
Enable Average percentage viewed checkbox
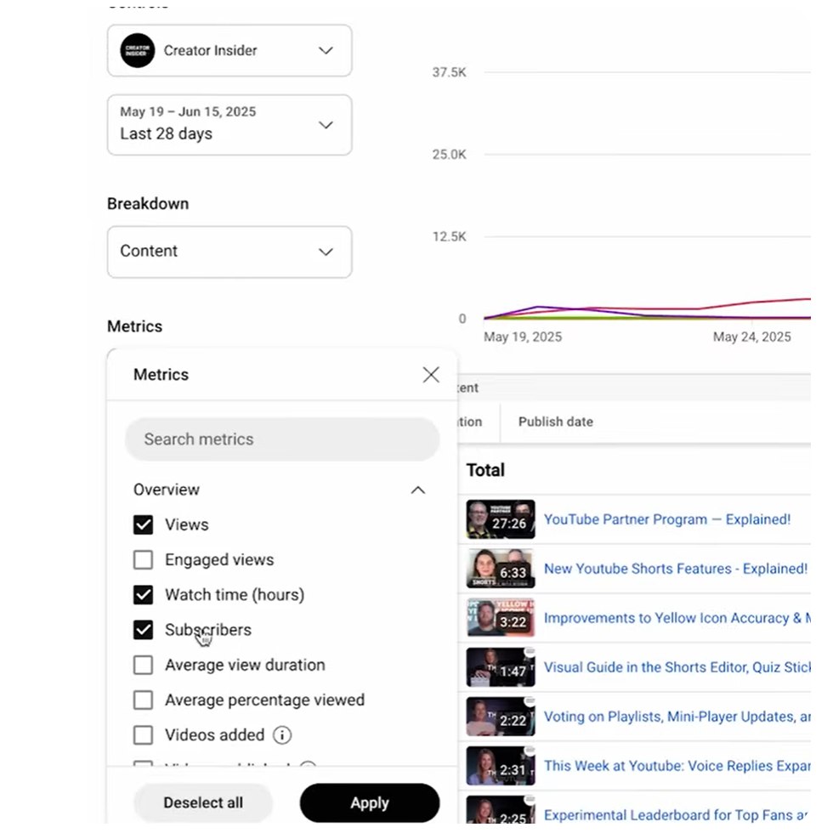click(143, 700)
